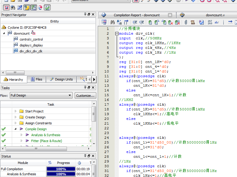Click the toggle bookmark icon in editor toolbar
Viewport: 237px width, 177px height.
(x=150, y=22)
